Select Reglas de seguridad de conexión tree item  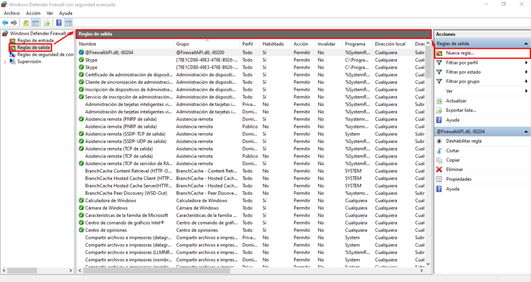45,55
